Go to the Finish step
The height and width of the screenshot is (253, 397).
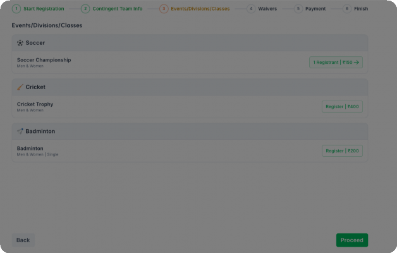pos(355,9)
